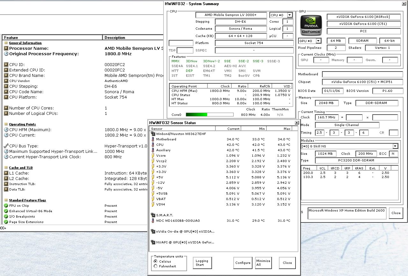Click the Operating Point table header
Image resolution: width=408 pixels, height=276 pixels.
[x=188, y=86]
